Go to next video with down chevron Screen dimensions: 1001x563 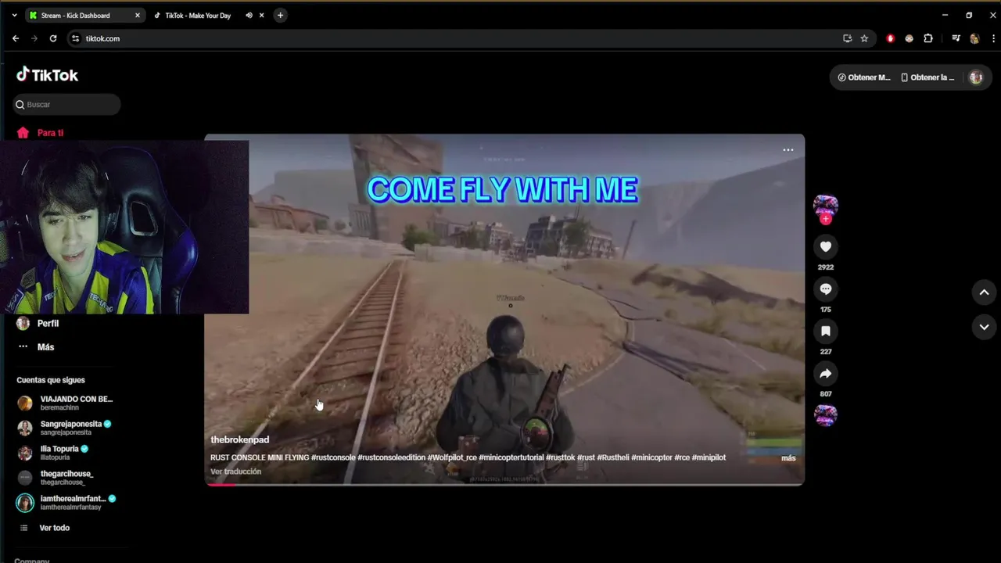[984, 327]
